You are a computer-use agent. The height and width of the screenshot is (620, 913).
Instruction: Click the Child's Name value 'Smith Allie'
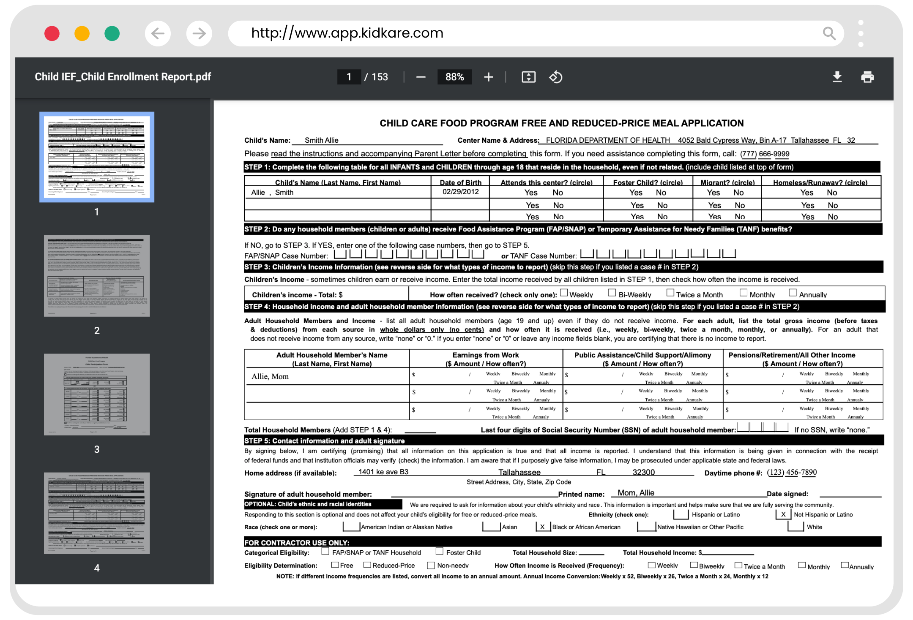click(x=322, y=140)
